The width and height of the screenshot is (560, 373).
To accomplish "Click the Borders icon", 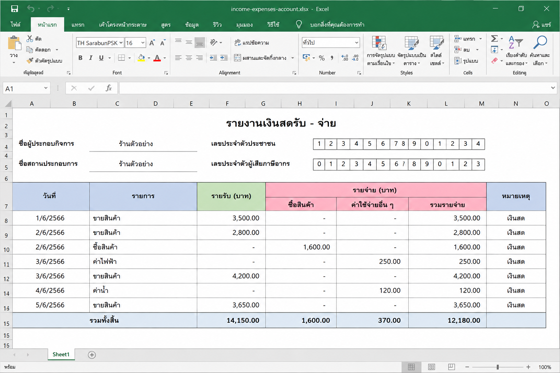I will 121,58.
